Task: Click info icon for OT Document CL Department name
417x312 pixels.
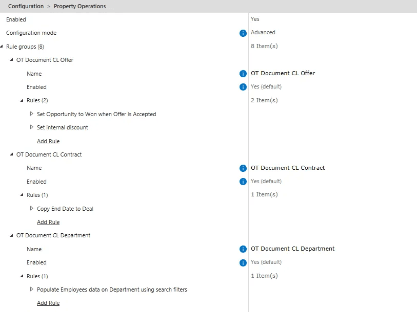Action: click(243, 249)
